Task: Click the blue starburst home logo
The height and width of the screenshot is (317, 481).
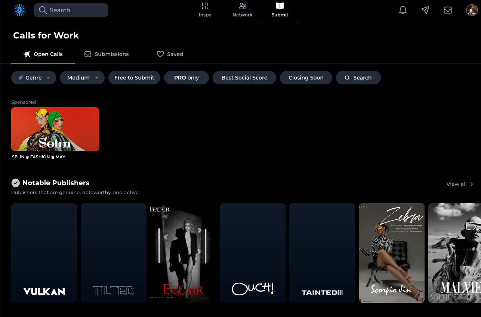Action: click(x=19, y=10)
